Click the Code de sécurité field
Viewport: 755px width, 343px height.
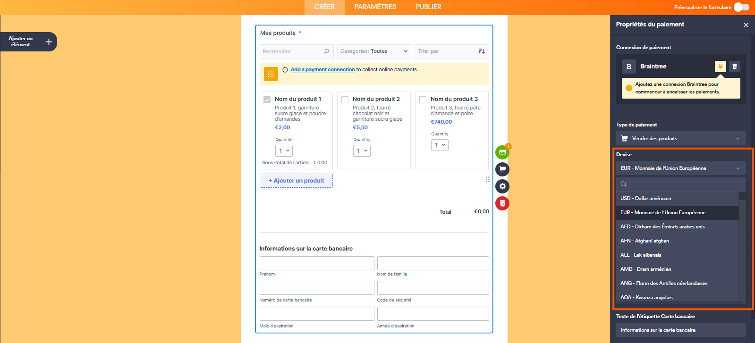pos(433,288)
